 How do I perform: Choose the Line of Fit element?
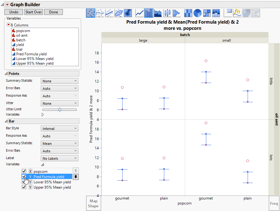[x=109, y=13]
